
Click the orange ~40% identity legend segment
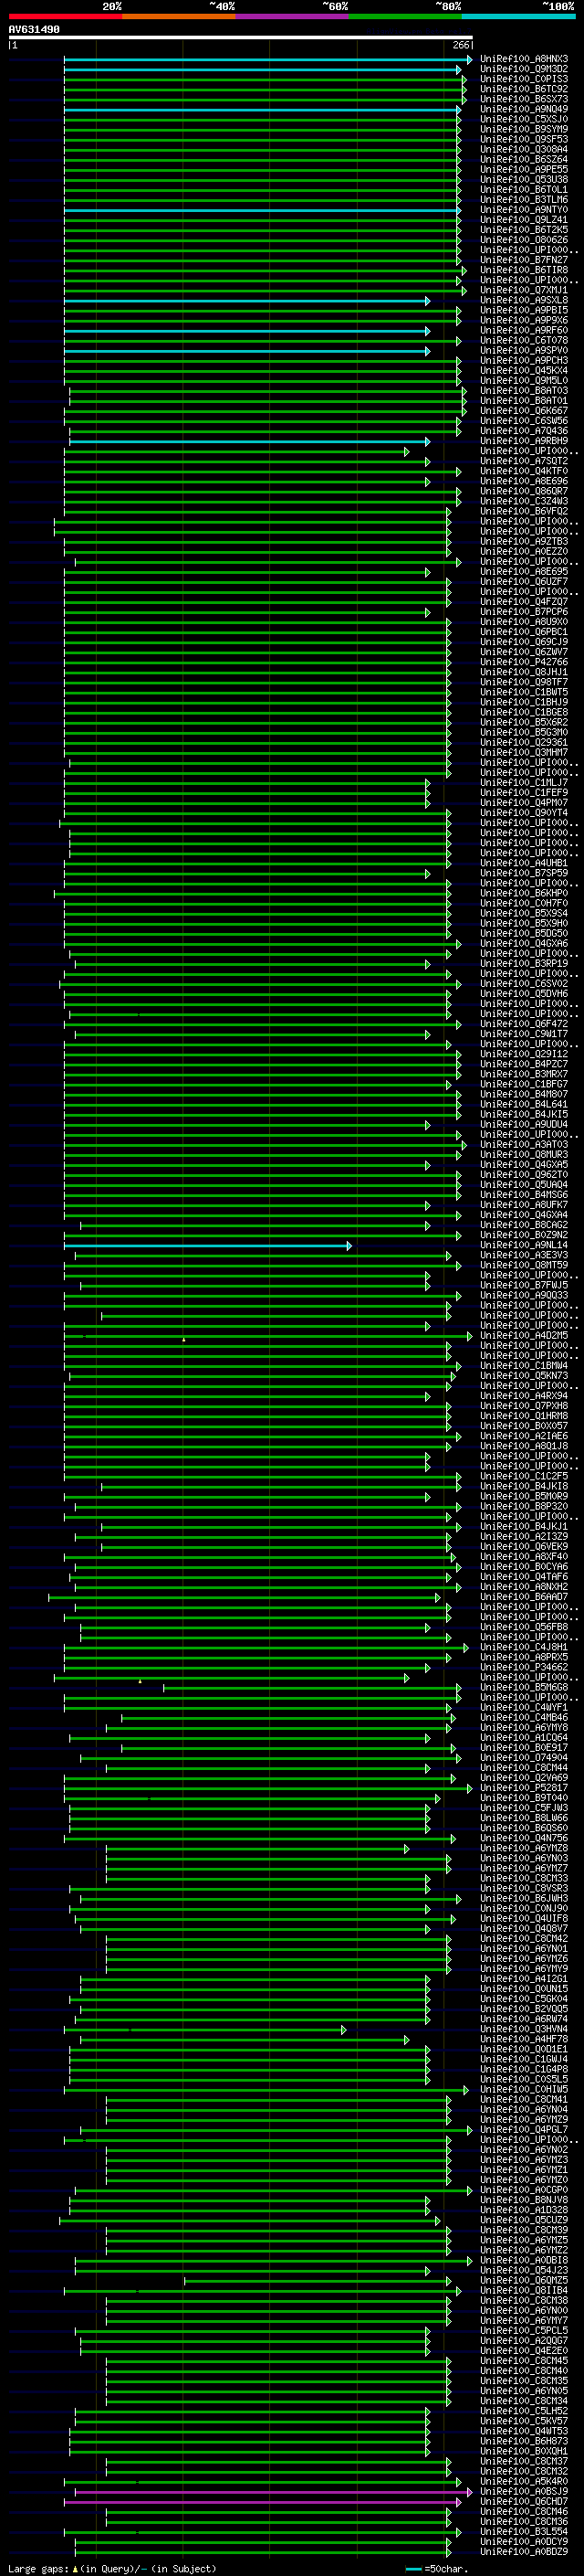(x=179, y=16)
